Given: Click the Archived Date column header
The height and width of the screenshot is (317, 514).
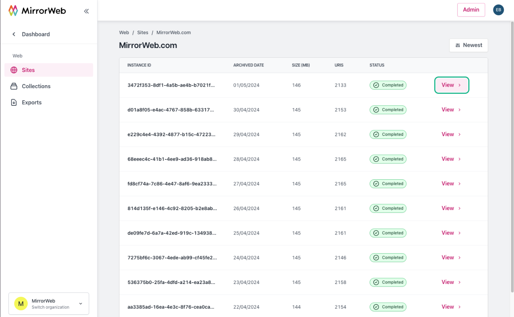Looking at the screenshot, I should point(249,65).
